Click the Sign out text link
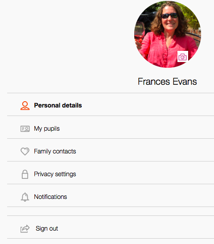Screen dimensions: 214x244 (47, 228)
